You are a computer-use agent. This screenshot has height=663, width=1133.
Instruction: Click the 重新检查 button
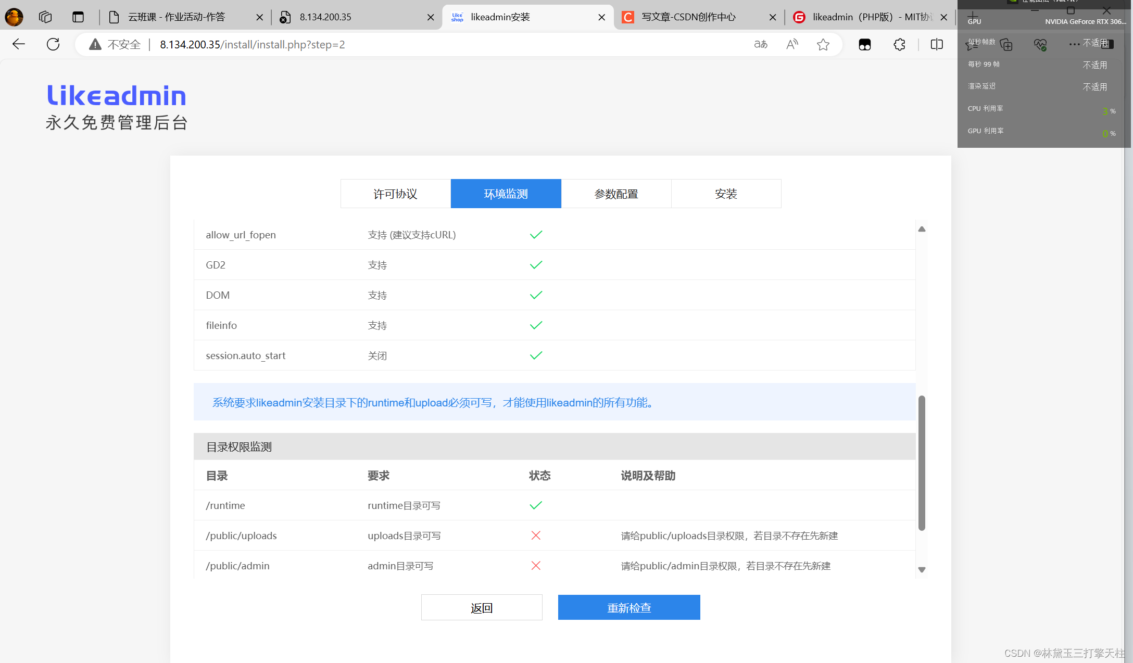(x=629, y=607)
